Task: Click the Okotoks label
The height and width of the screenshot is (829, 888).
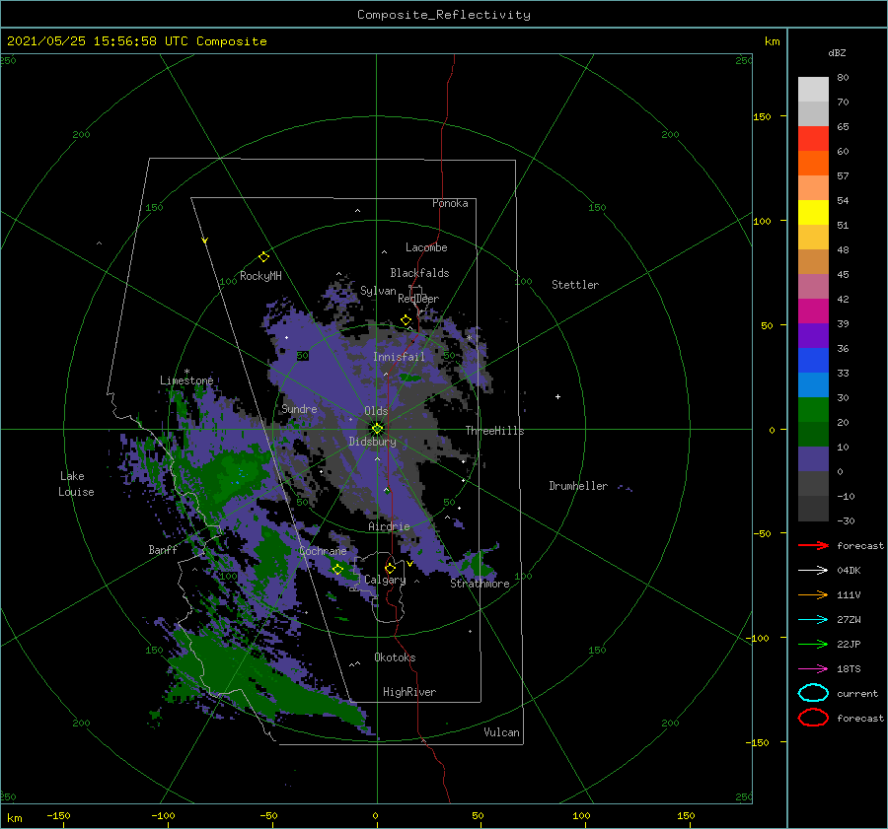Action: 395,657
